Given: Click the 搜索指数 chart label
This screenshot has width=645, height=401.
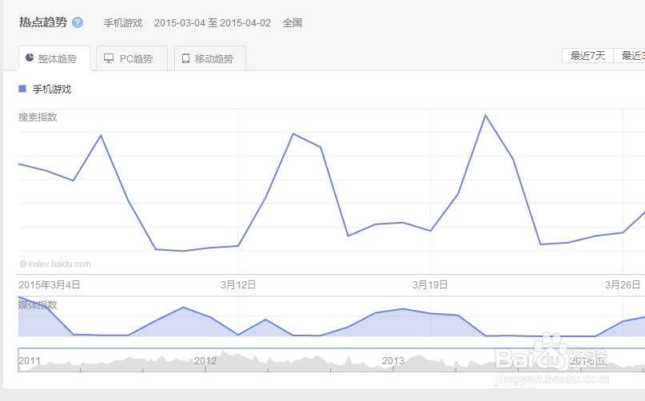Looking at the screenshot, I should coord(38,117).
